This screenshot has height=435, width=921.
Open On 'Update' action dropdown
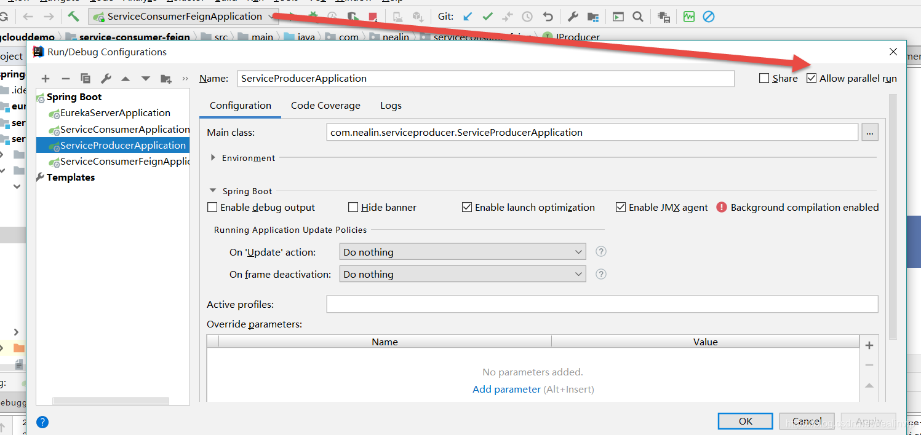[463, 252]
